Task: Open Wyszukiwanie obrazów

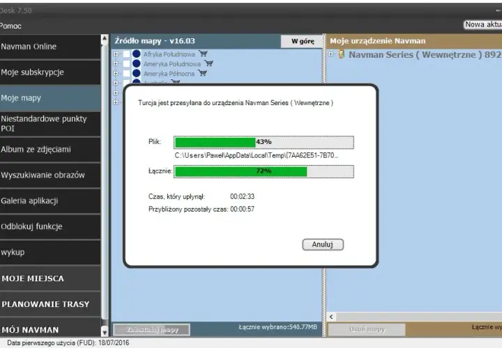Action: [x=50, y=175]
